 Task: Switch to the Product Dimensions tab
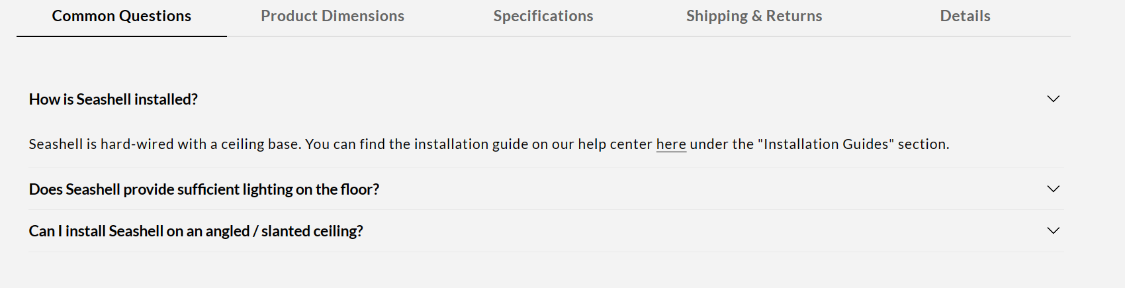[332, 16]
